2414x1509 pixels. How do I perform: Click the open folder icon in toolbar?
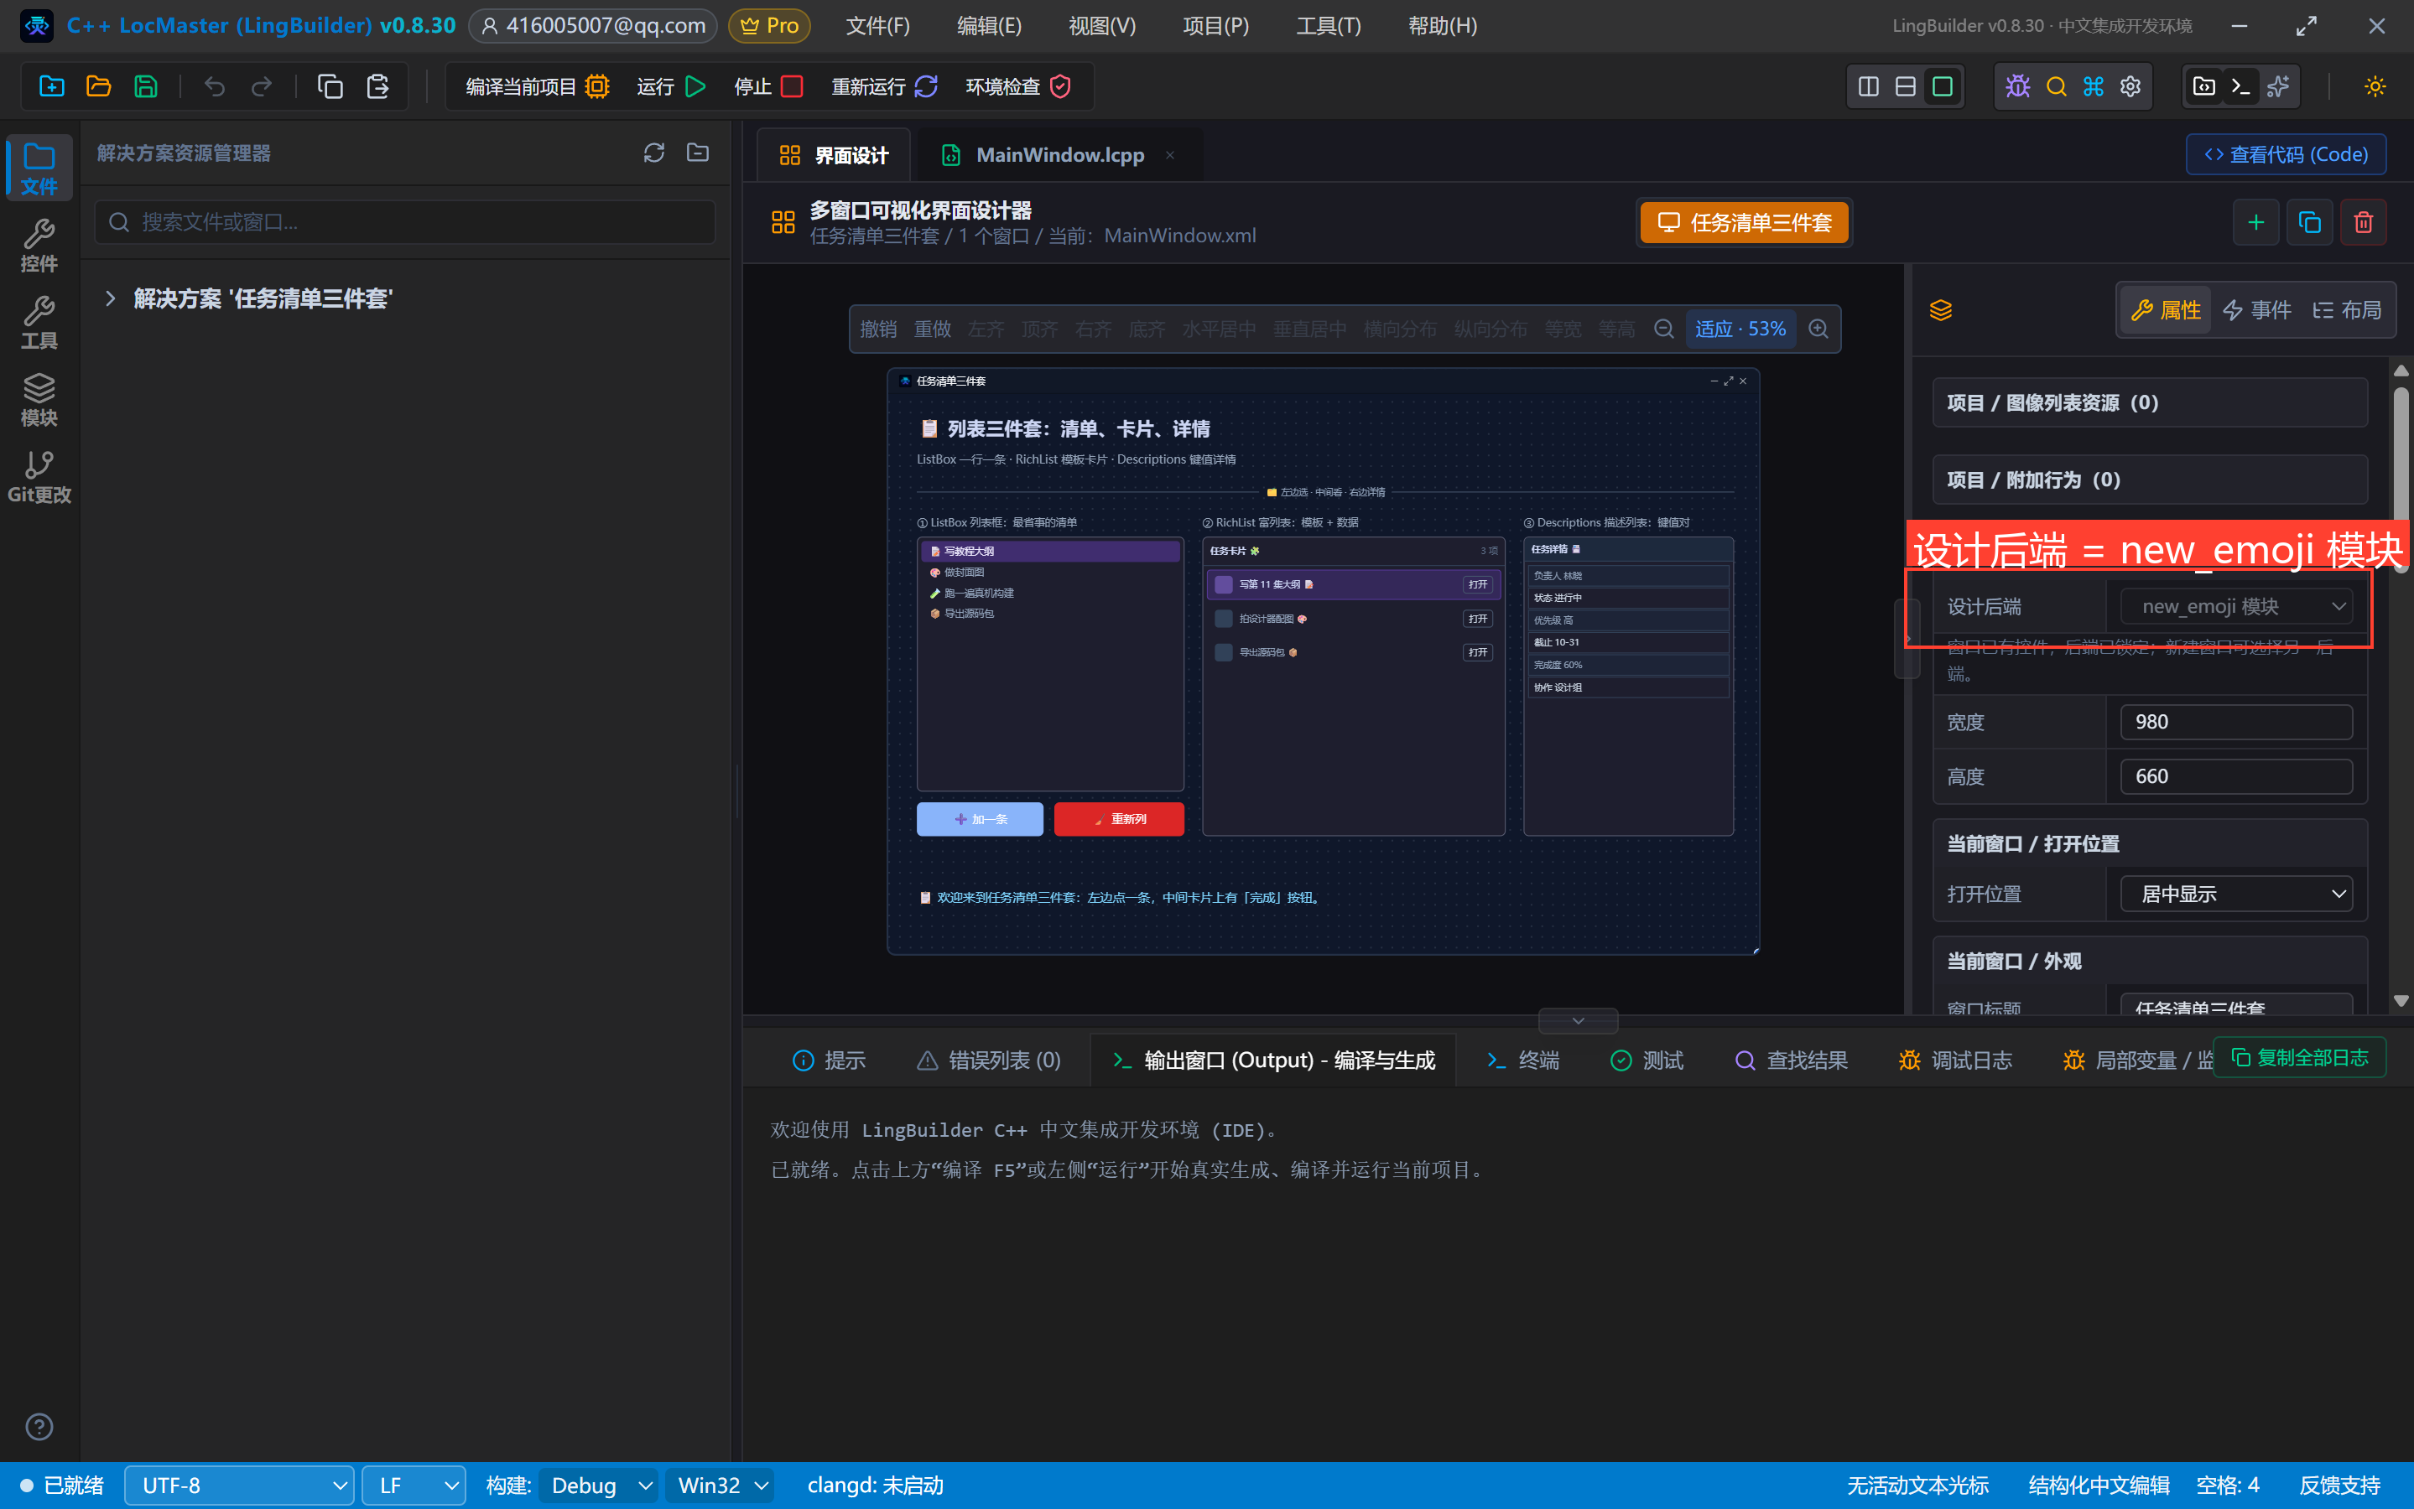click(x=99, y=87)
